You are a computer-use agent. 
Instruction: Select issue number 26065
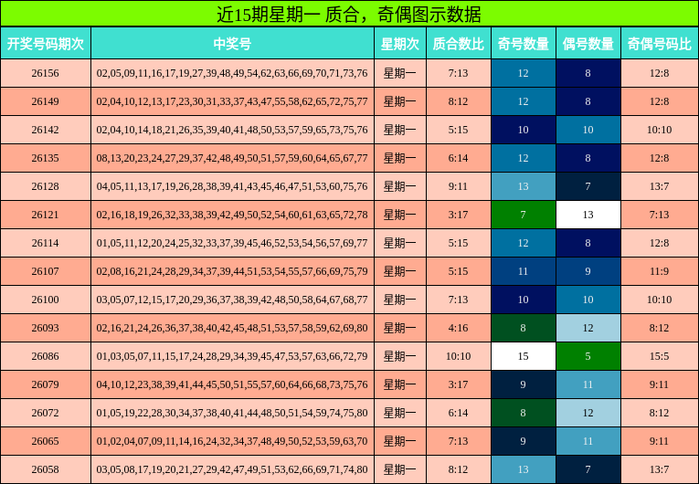coord(45,441)
